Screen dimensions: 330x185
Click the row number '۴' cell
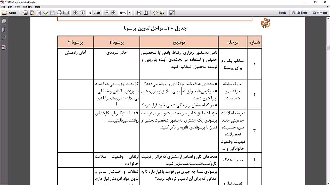254,160
